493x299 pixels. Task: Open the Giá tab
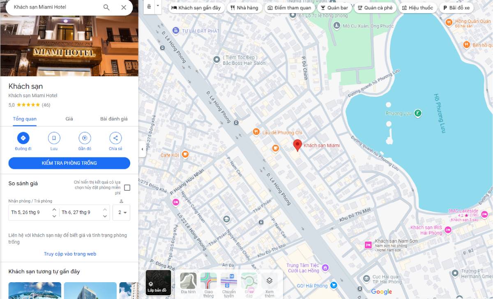click(x=69, y=119)
